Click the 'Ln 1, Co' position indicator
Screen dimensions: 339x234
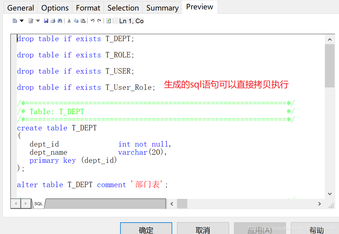coord(131,21)
